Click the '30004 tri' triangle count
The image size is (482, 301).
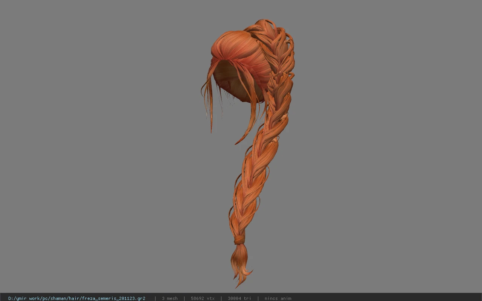[x=239, y=298]
